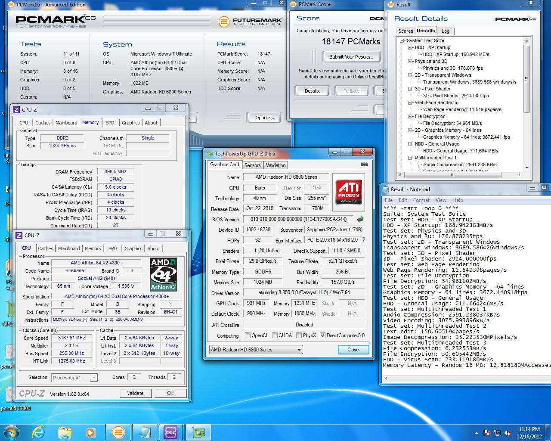
Task: Collapse Multithreaded Test 1 node
Action: [x=410, y=158]
